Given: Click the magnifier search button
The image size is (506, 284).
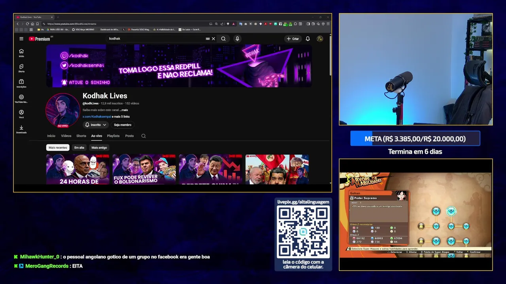Looking at the screenshot, I should (223, 39).
